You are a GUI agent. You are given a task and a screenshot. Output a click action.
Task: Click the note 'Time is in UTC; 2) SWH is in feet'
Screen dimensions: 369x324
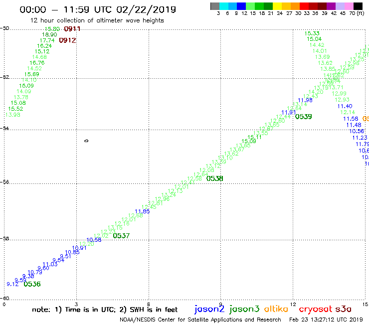(121, 310)
